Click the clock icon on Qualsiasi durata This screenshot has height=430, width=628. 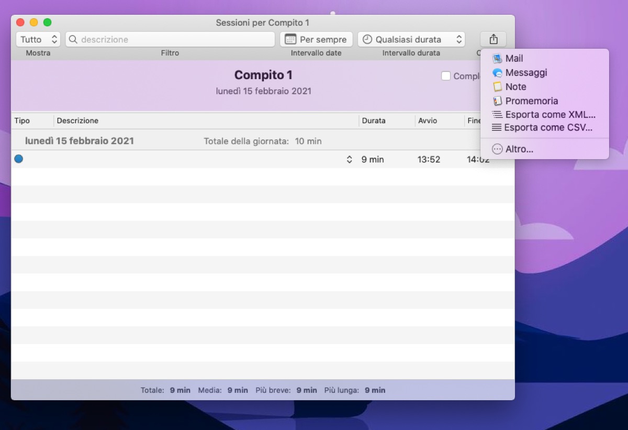pyautogui.click(x=368, y=39)
